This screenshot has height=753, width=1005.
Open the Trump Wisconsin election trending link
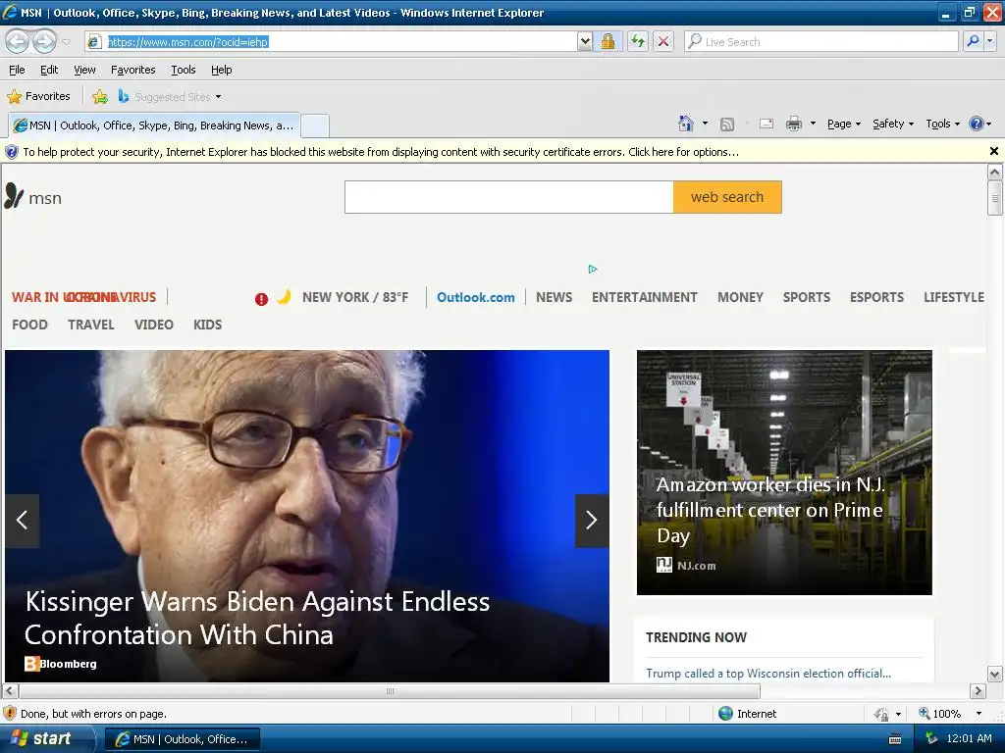[x=767, y=674]
